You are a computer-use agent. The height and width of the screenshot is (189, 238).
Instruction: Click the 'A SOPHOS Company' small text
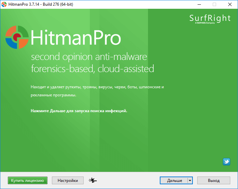[x=205, y=23]
